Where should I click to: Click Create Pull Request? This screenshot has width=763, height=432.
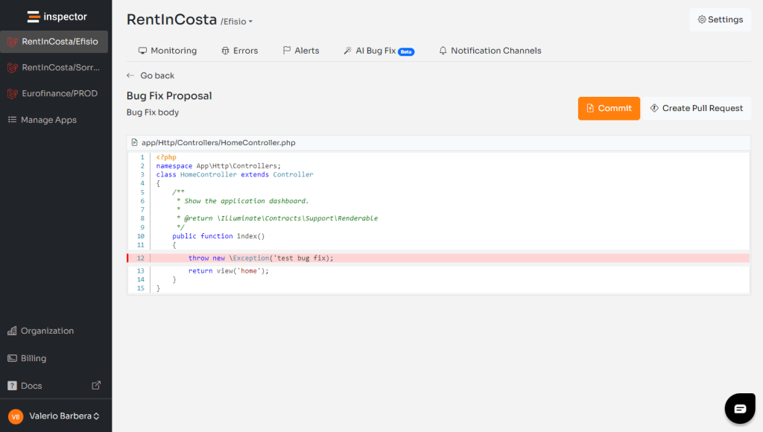[697, 108]
